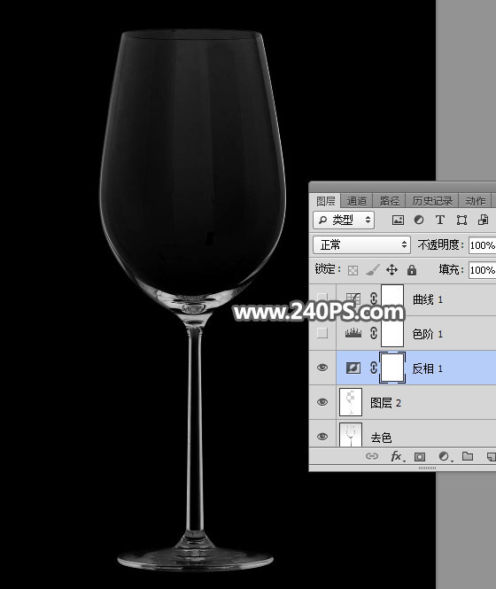496x589 pixels.
Task: Select the 反相 1 layer name
Action: pyautogui.click(x=428, y=368)
